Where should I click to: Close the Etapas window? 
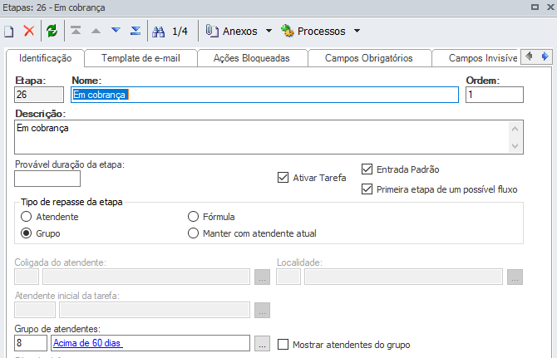(x=550, y=7)
